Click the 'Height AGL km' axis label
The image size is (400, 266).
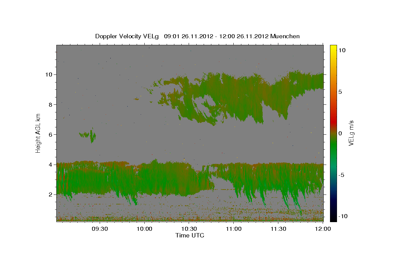[x=38, y=133]
